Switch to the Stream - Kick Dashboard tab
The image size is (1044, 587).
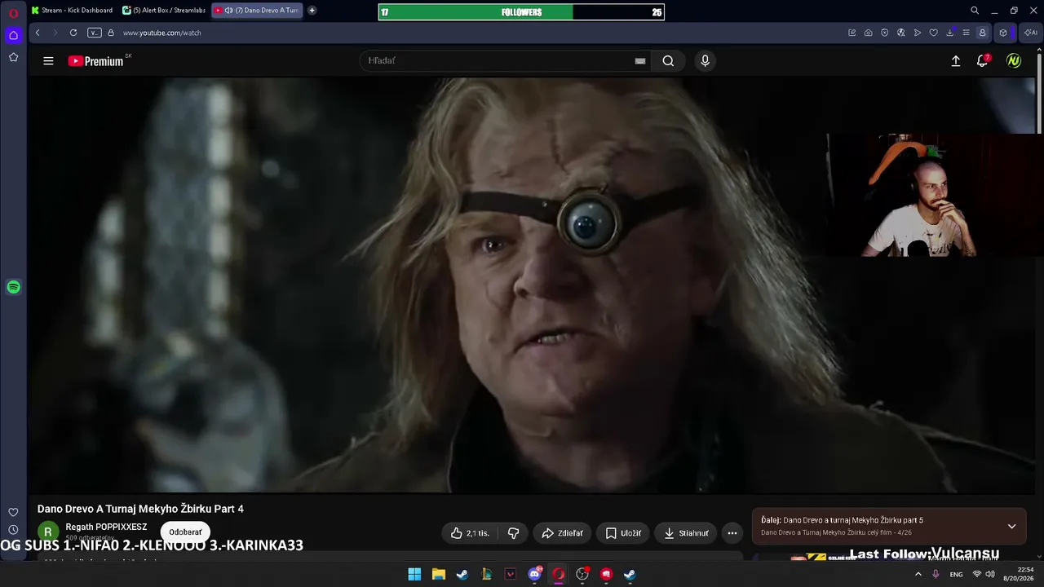(72, 11)
